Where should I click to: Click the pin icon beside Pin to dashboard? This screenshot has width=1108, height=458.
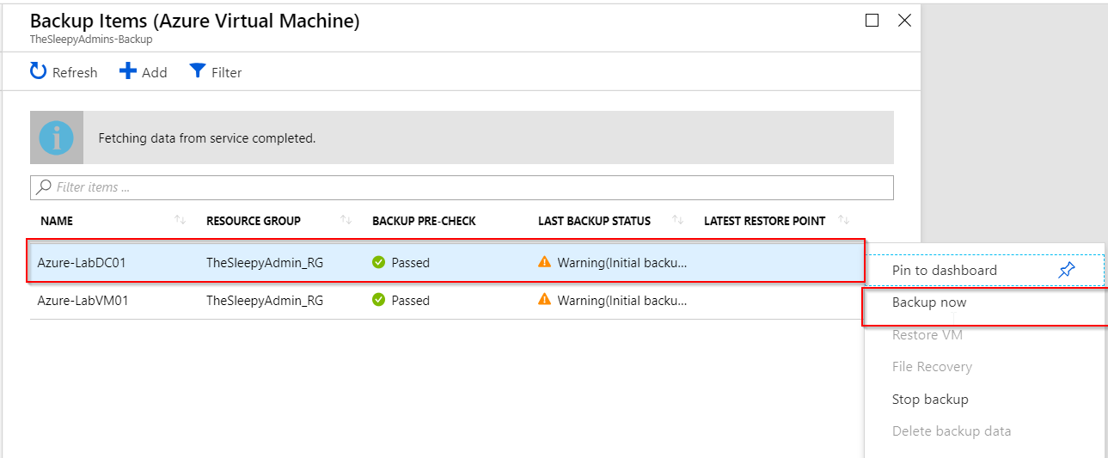[x=1067, y=271]
